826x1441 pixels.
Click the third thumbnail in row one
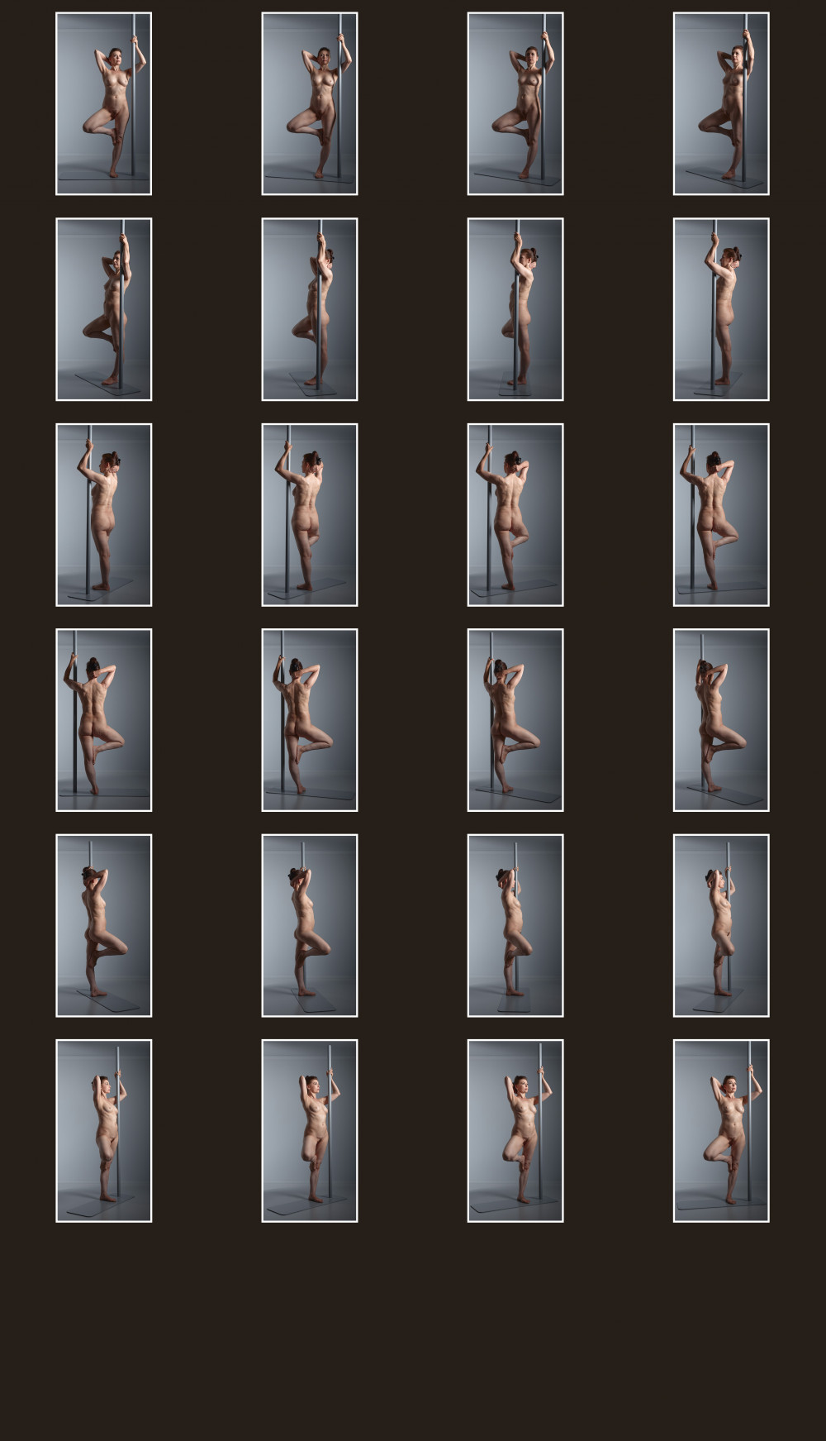(515, 103)
